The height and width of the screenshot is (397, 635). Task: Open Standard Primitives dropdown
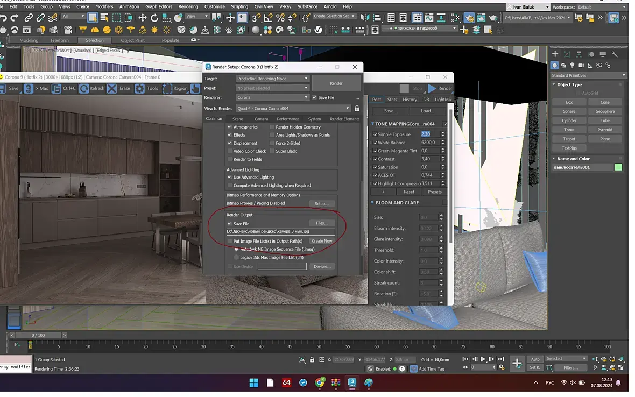tap(588, 75)
